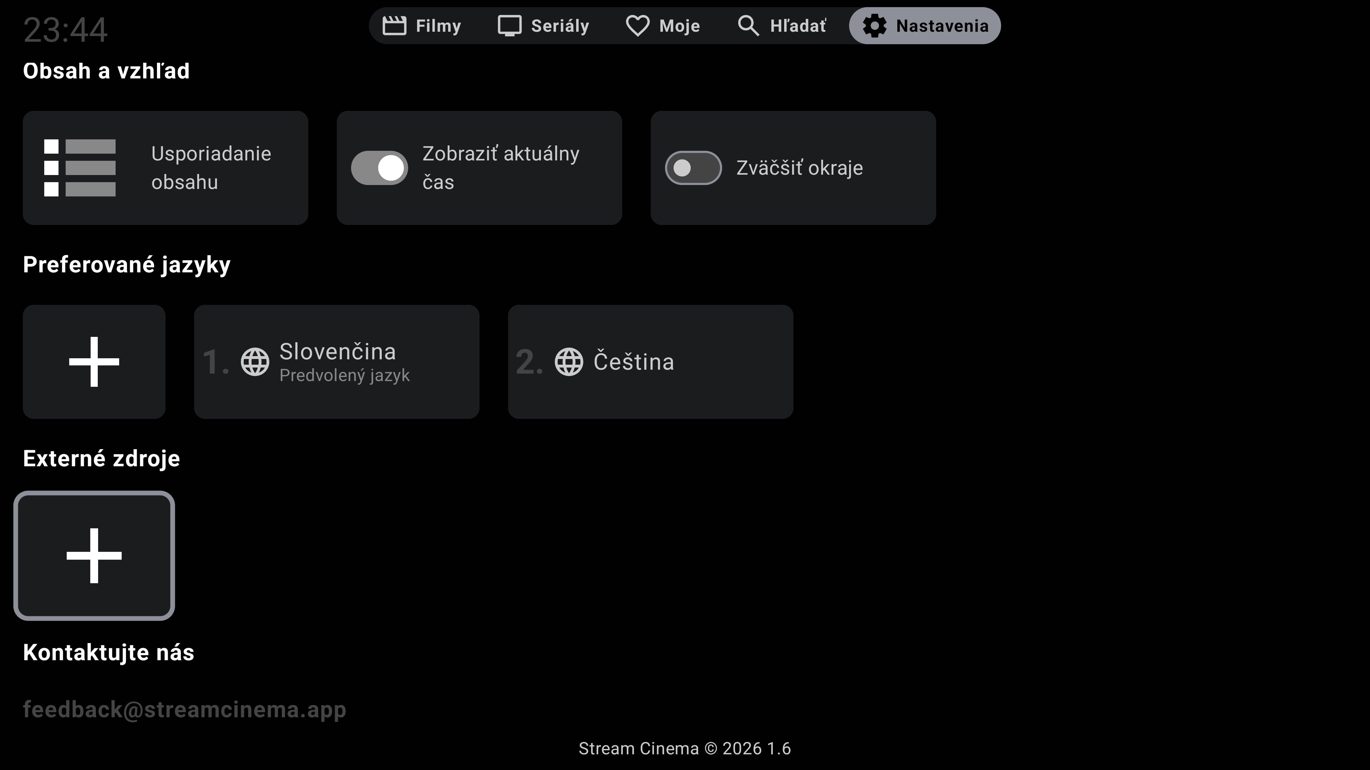This screenshot has width=1370, height=770.
Task: Switch to the Seriály tab
Action: point(559,26)
